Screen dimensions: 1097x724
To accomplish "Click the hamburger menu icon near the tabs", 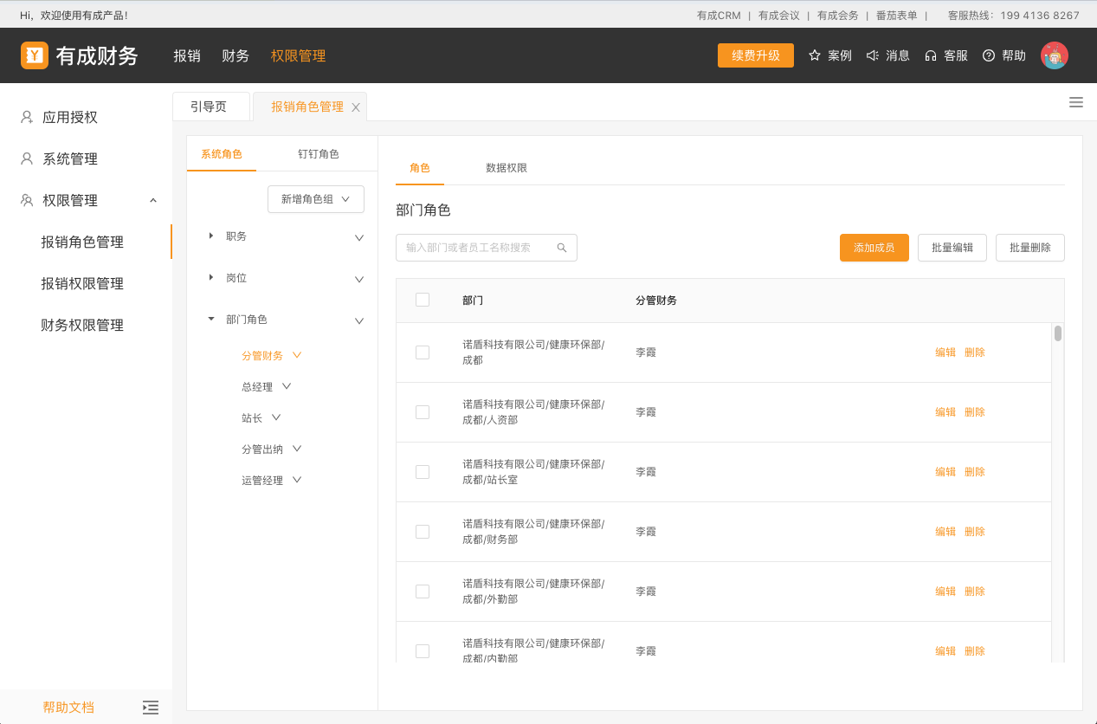I will [x=1076, y=102].
